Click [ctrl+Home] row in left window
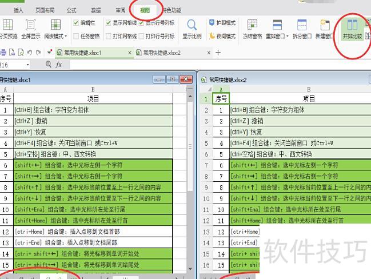Viewport: 371px width, 279px height. point(93,232)
